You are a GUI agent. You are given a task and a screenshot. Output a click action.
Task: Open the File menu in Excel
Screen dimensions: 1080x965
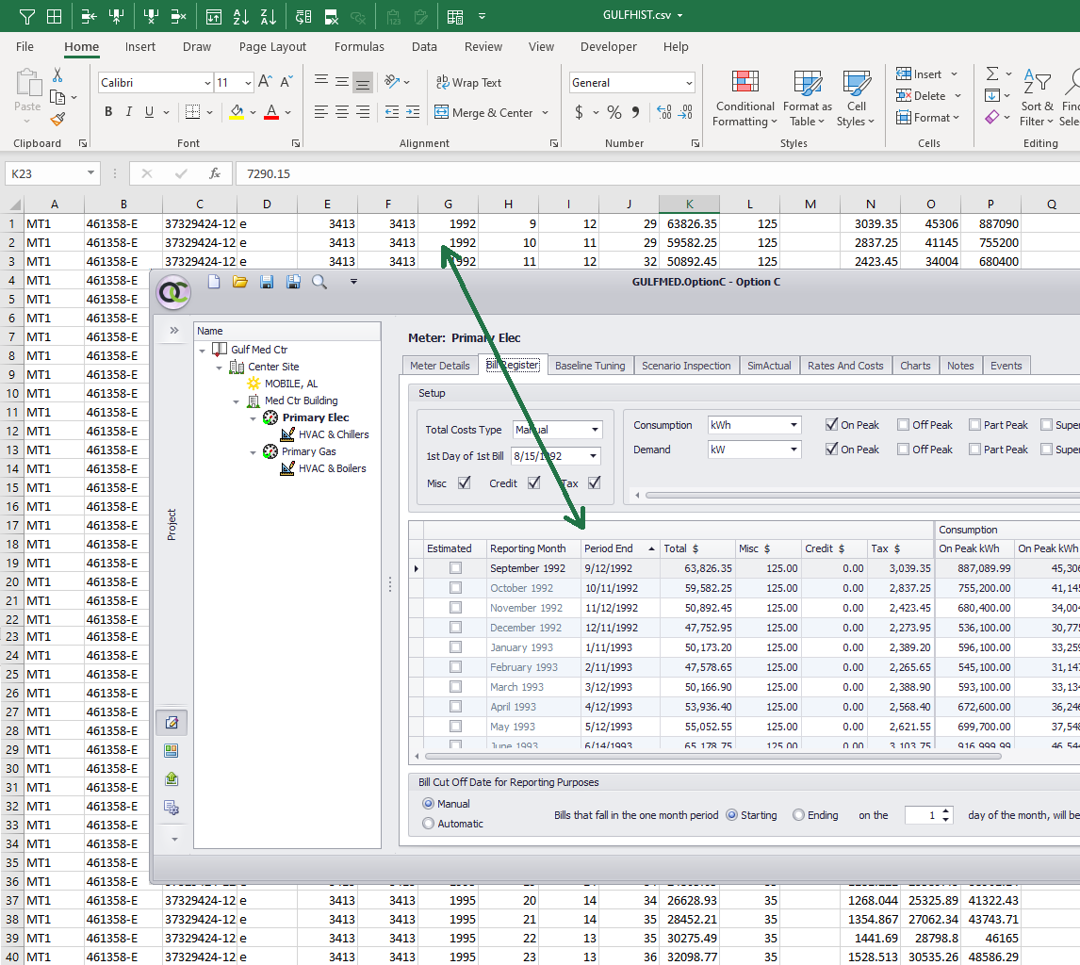pos(25,46)
